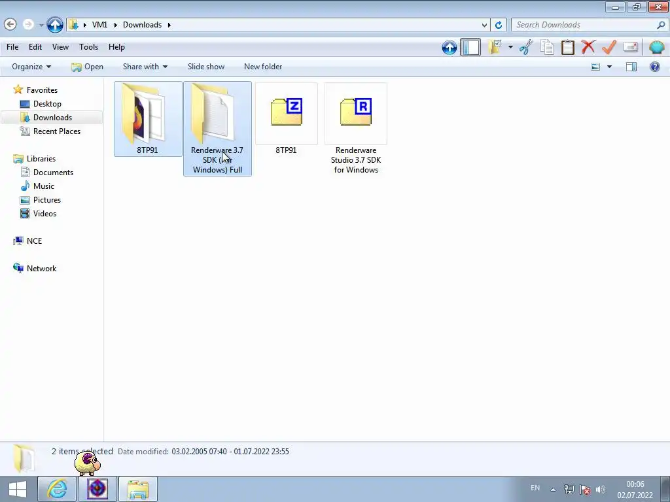Click the Open command button
Image resolution: width=670 pixels, height=502 pixels.
click(x=87, y=67)
